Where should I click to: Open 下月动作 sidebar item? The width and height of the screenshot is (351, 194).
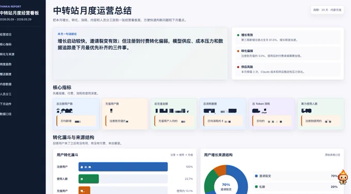coord(6,104)
